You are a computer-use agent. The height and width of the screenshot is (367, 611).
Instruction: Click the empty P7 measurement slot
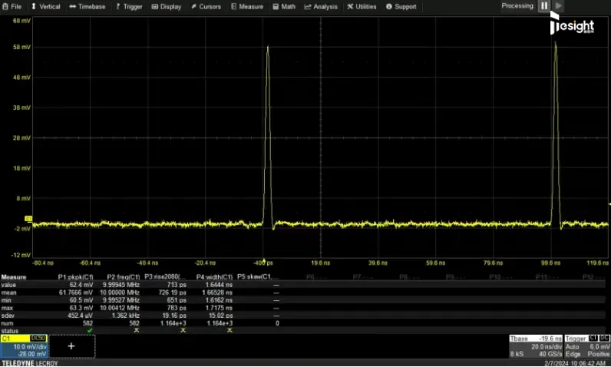click(x=362, y=277)
